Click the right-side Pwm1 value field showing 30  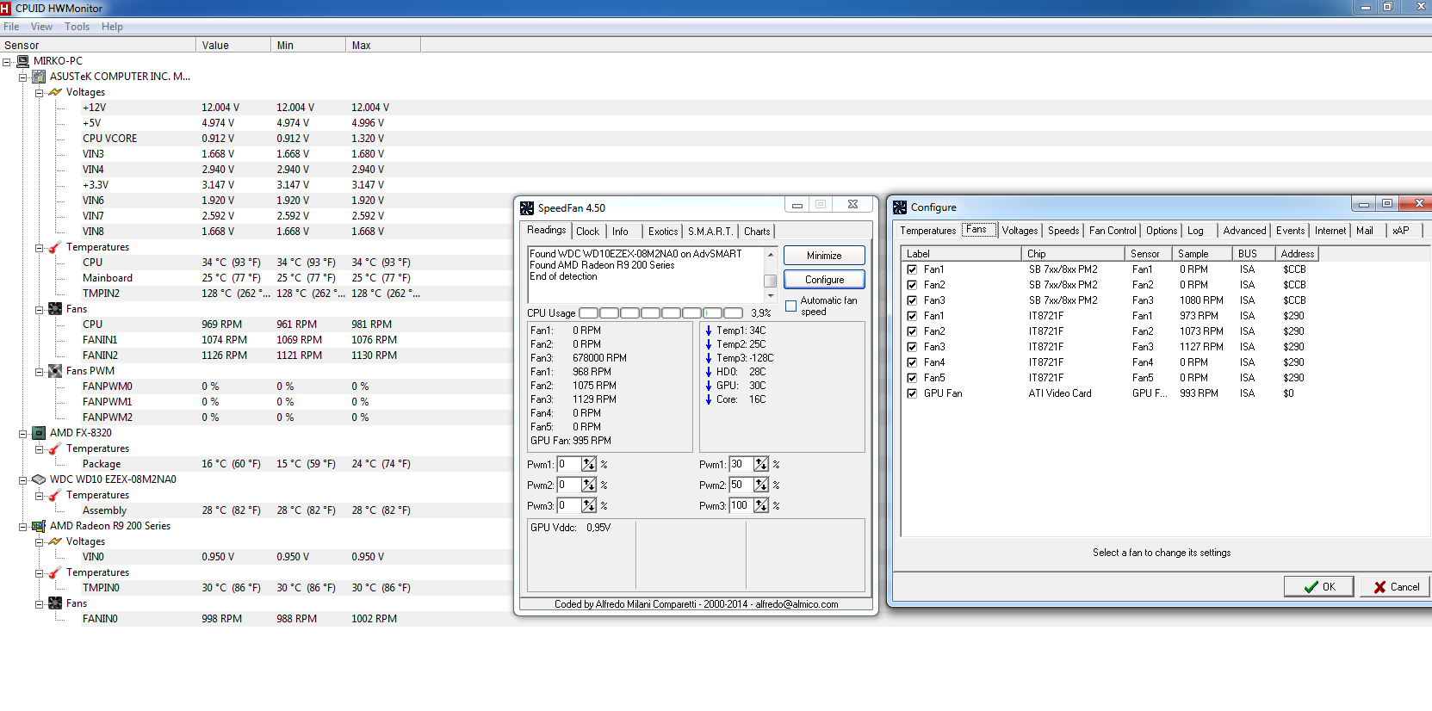741,465
